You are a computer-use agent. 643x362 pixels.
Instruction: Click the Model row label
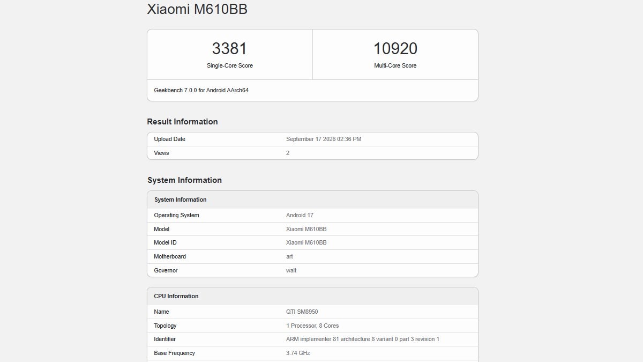click(x=161, y=229)
